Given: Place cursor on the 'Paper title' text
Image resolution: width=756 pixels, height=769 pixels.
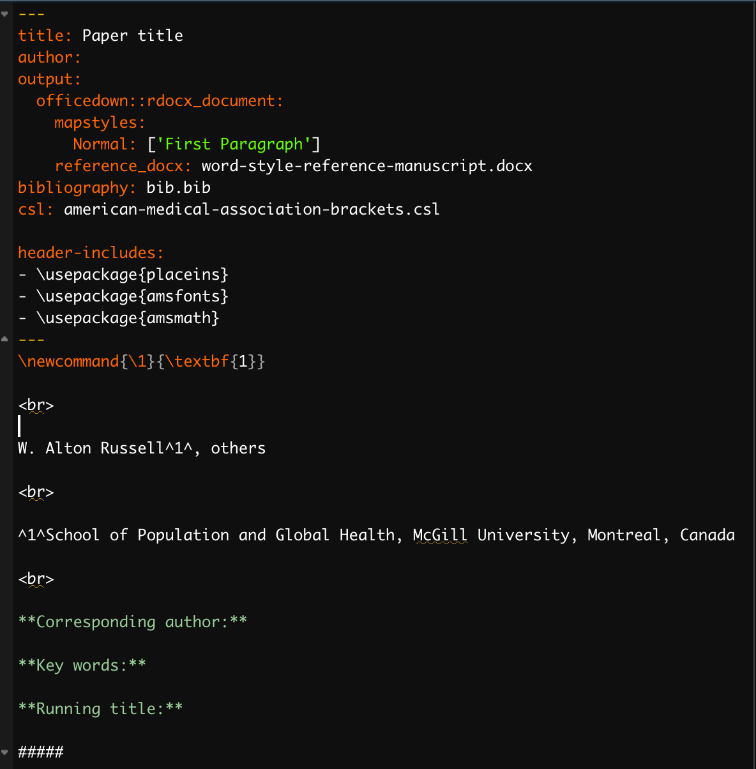Looking at the screenshot, I should pyautogui.click(x=132, y=36).
